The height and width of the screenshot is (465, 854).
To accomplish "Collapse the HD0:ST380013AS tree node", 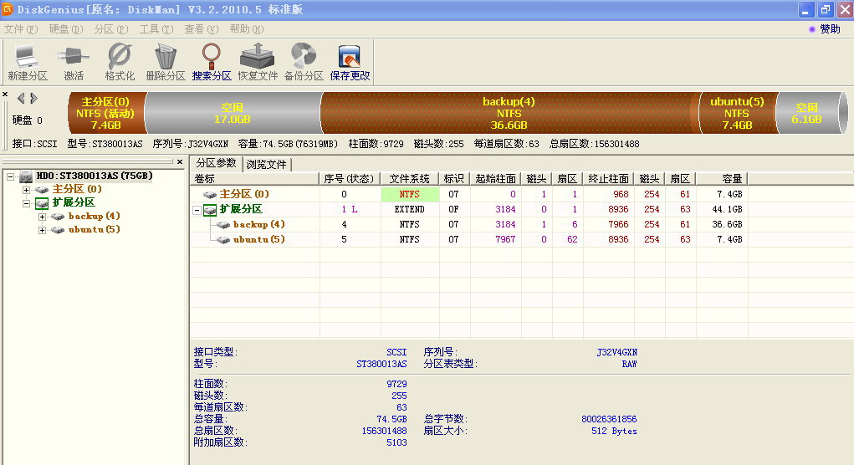I will point(10,176).
